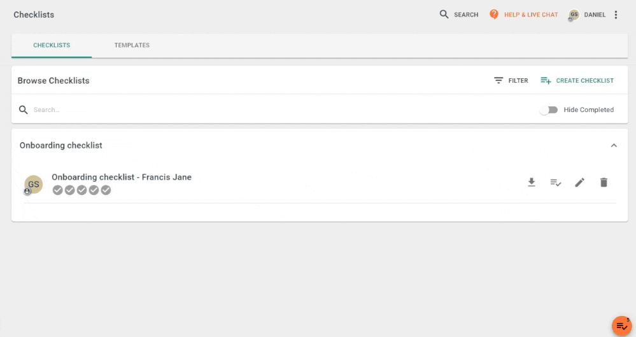This screenshot has height=337, width=636.
Task: Download the Francis Jane onboarding checklist
Action: click(x=532, y=182)
